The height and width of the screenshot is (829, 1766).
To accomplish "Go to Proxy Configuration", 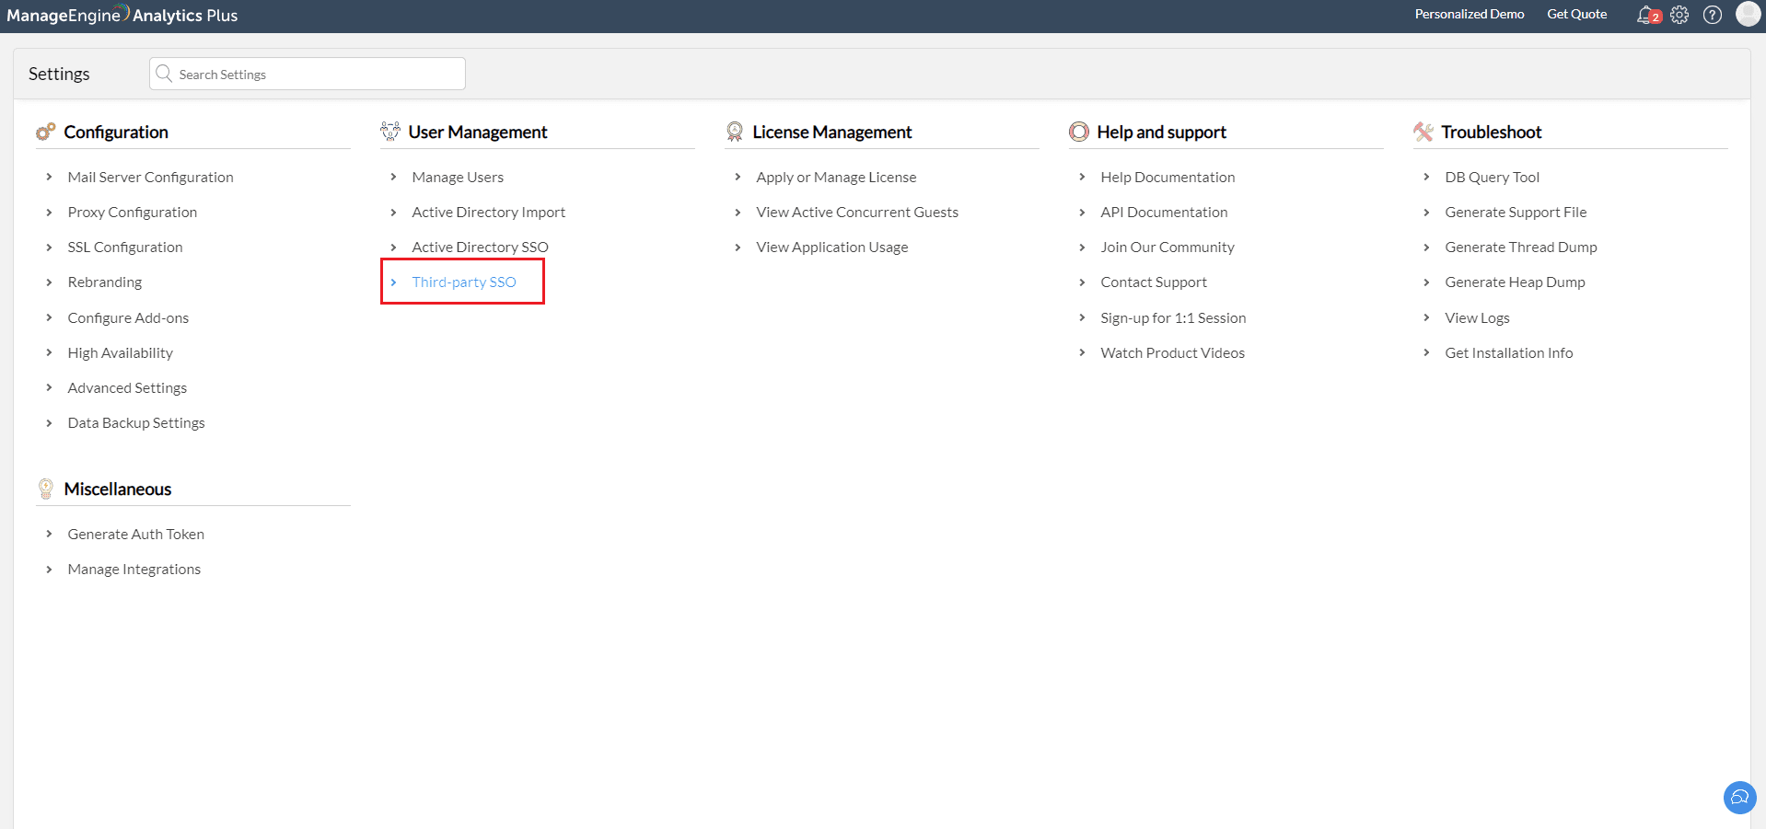I will coord(133,212).
